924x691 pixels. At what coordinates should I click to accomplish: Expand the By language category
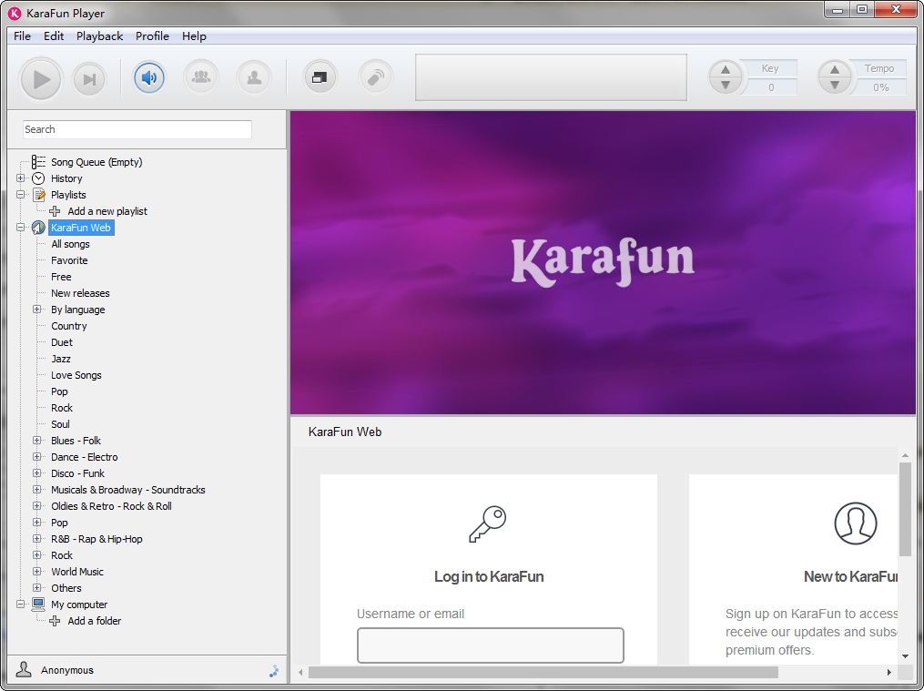pyautogui.click(x=36, y=310)
